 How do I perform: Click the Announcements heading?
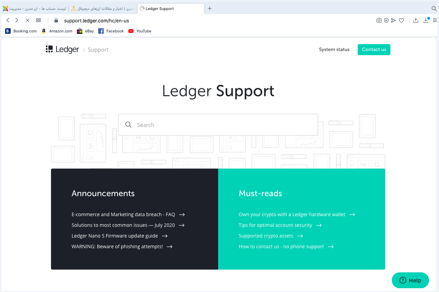point(103,193)
